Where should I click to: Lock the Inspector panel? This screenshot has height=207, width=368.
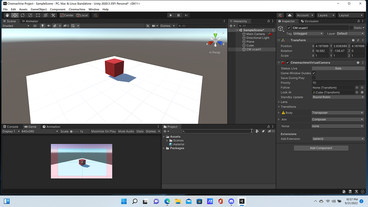(x=359, y=21)
